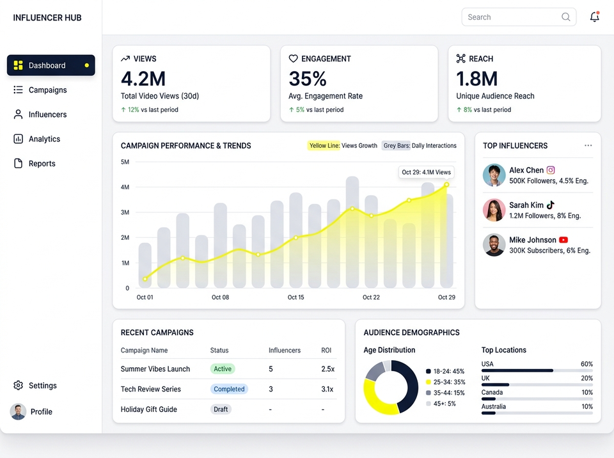Open the Influencers section
The width and height of the screenshot is (614, 458).
[48, 114]
